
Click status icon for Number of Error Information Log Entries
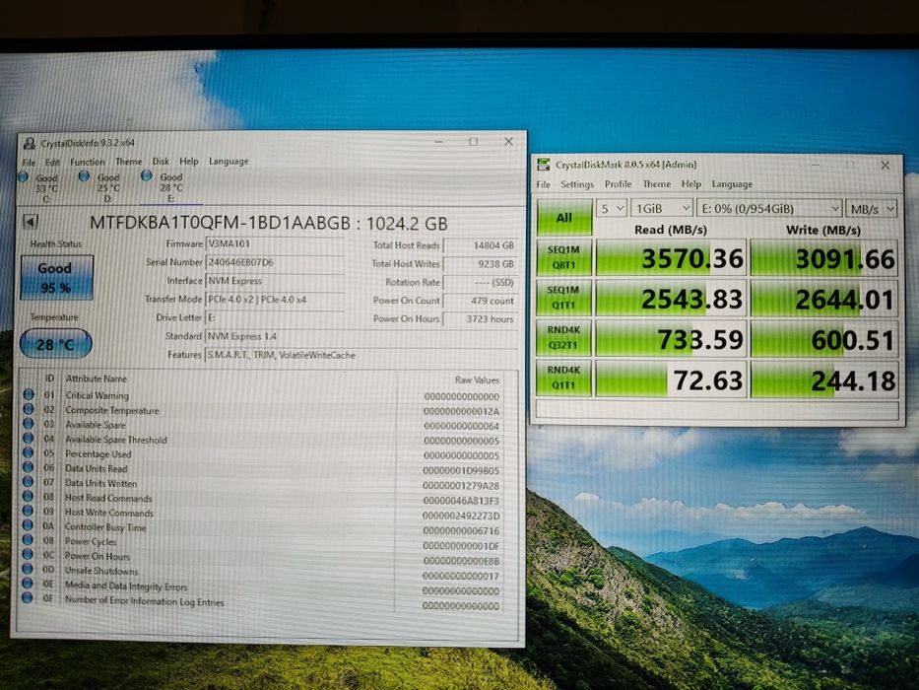pyautogui.click(x=28, y=598)
